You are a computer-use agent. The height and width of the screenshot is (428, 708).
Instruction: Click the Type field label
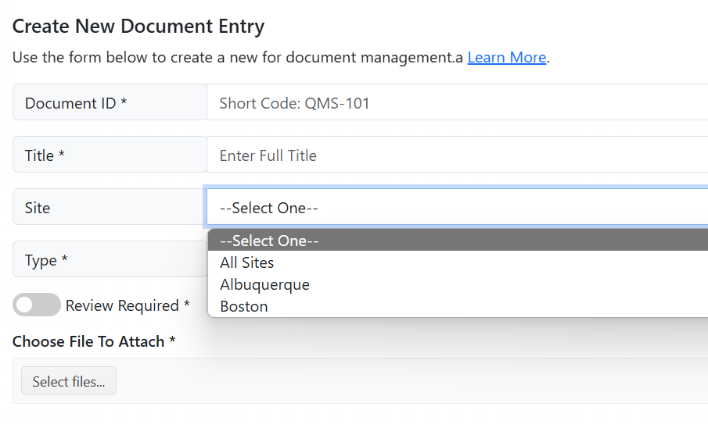point(46,260)
